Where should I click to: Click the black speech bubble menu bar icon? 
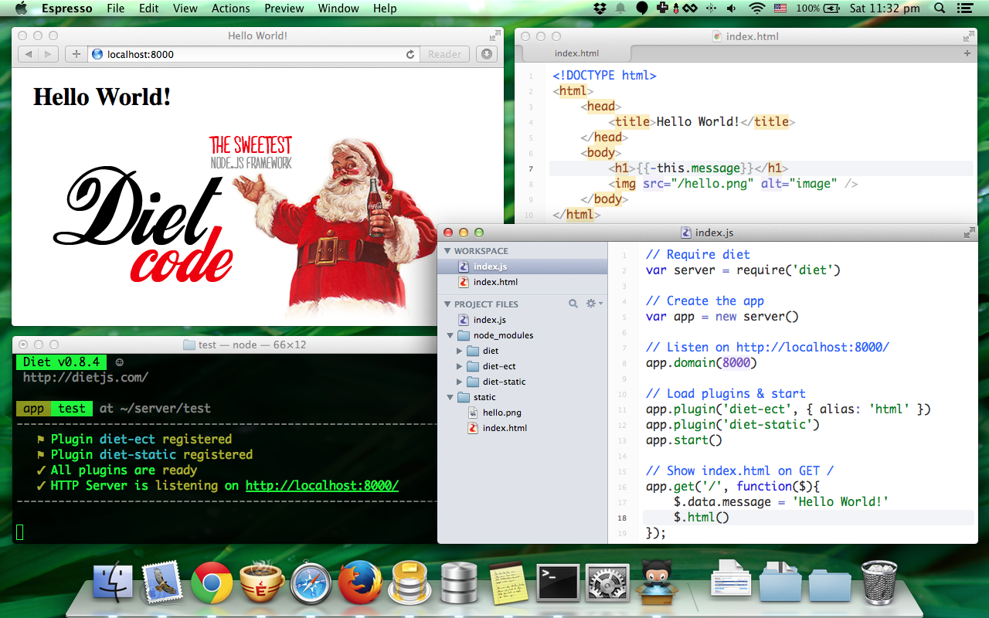tap(641, 8)
